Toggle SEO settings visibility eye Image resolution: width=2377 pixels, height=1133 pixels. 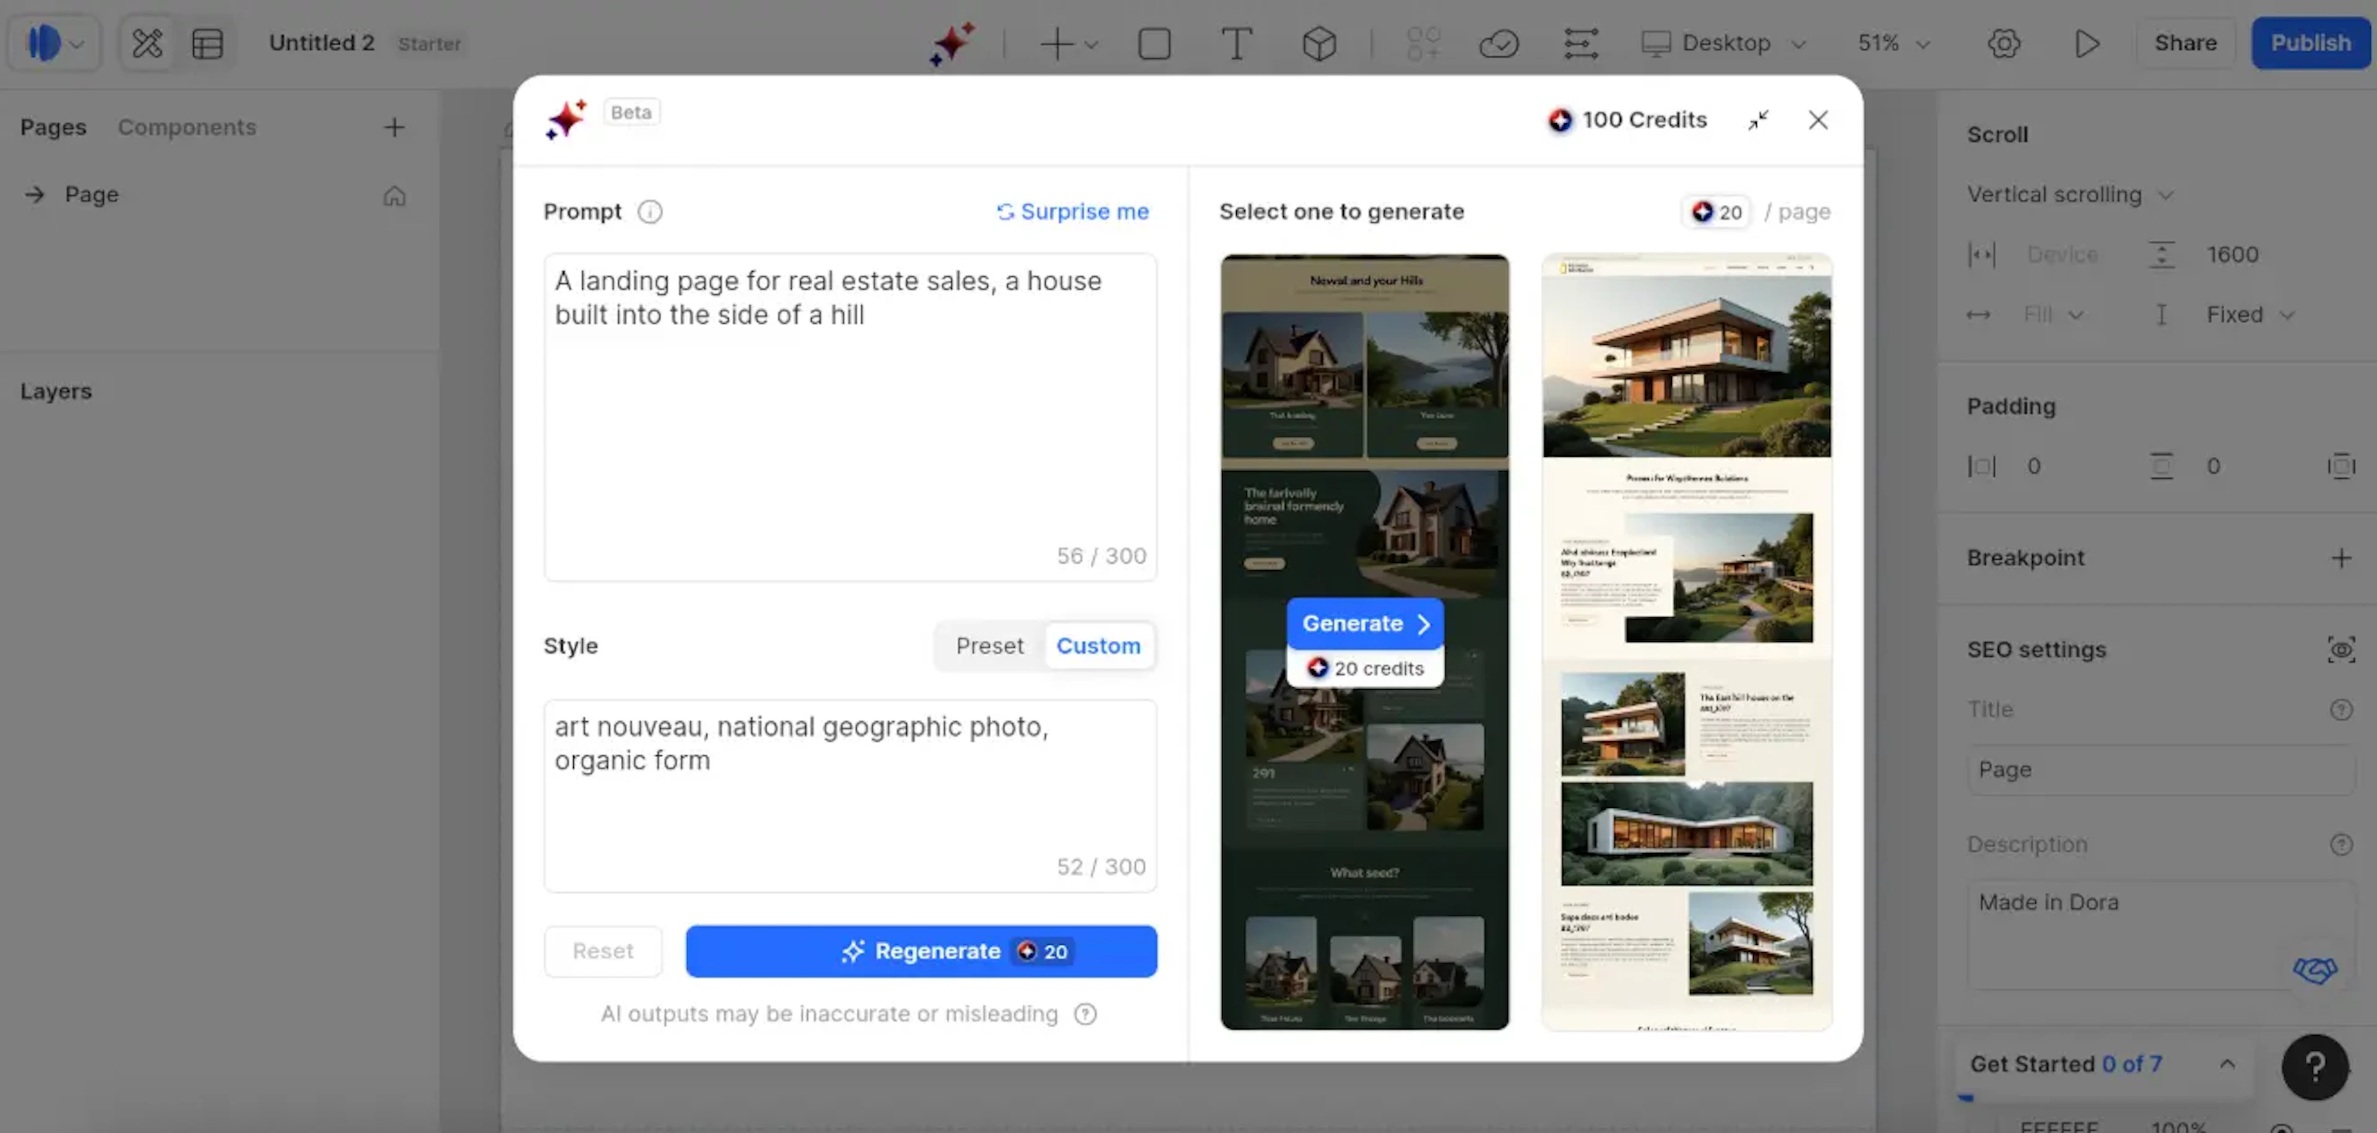(2342, 649)
